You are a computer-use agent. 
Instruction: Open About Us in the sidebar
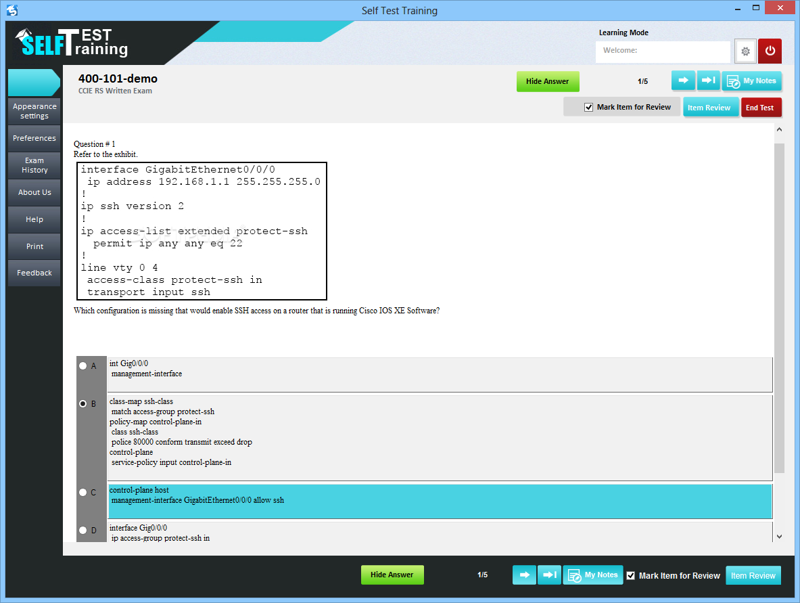click(34, 192)
